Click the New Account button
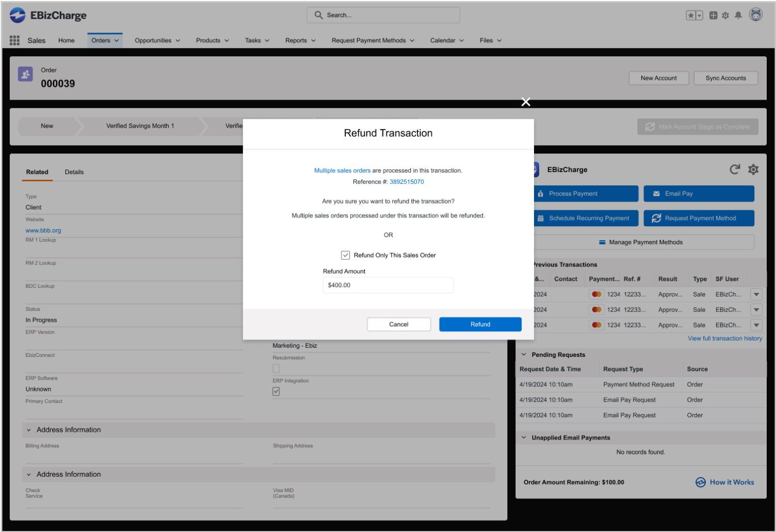The image size is (776, 532). pyautogui.click(x=659, y=78)
